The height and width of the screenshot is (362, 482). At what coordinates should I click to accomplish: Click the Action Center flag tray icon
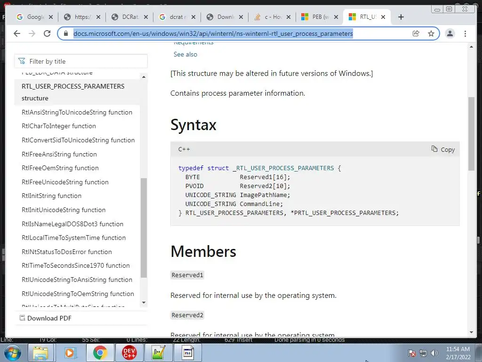point(412,353)
